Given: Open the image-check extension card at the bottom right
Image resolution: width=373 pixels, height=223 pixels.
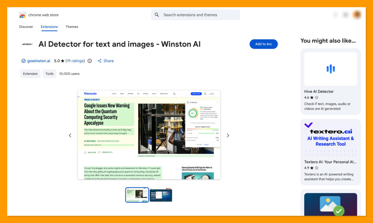Looking at the screenshot, I should click(331, 203).
